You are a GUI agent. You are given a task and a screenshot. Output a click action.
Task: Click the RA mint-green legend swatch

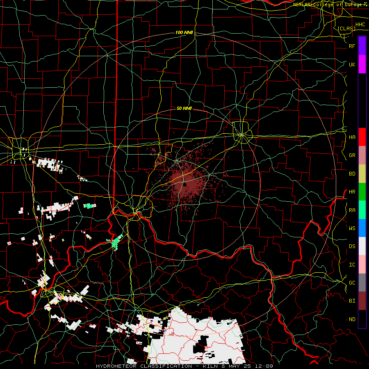(362, 210)
